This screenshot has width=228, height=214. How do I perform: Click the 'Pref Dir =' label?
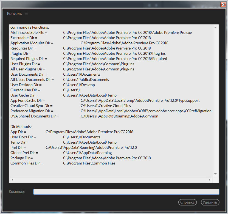[18, 148]
